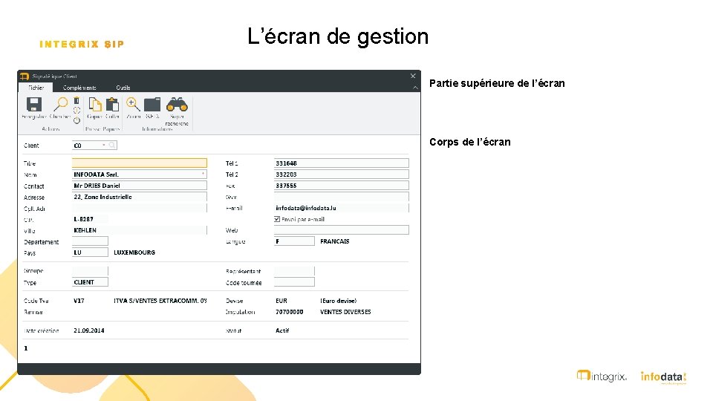
Task: Select the VENTES DIVERSES label
Action: pyautogui.click(x=345, y=312)
